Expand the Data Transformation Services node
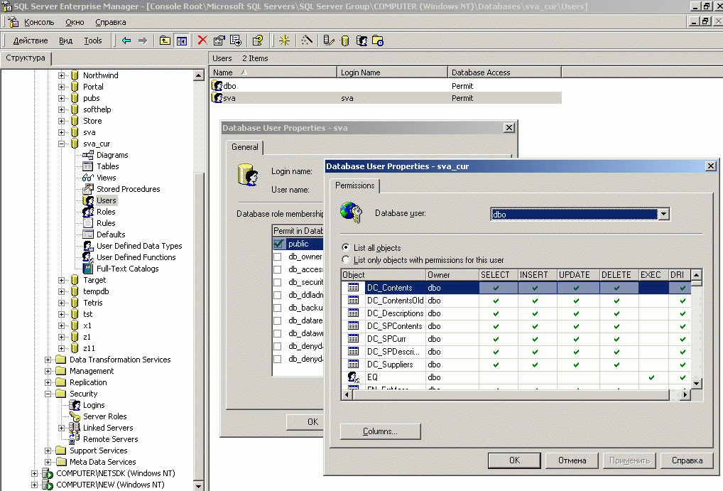Screen dimensions: 723x491 pyautogui.click(x=48, y=360)
